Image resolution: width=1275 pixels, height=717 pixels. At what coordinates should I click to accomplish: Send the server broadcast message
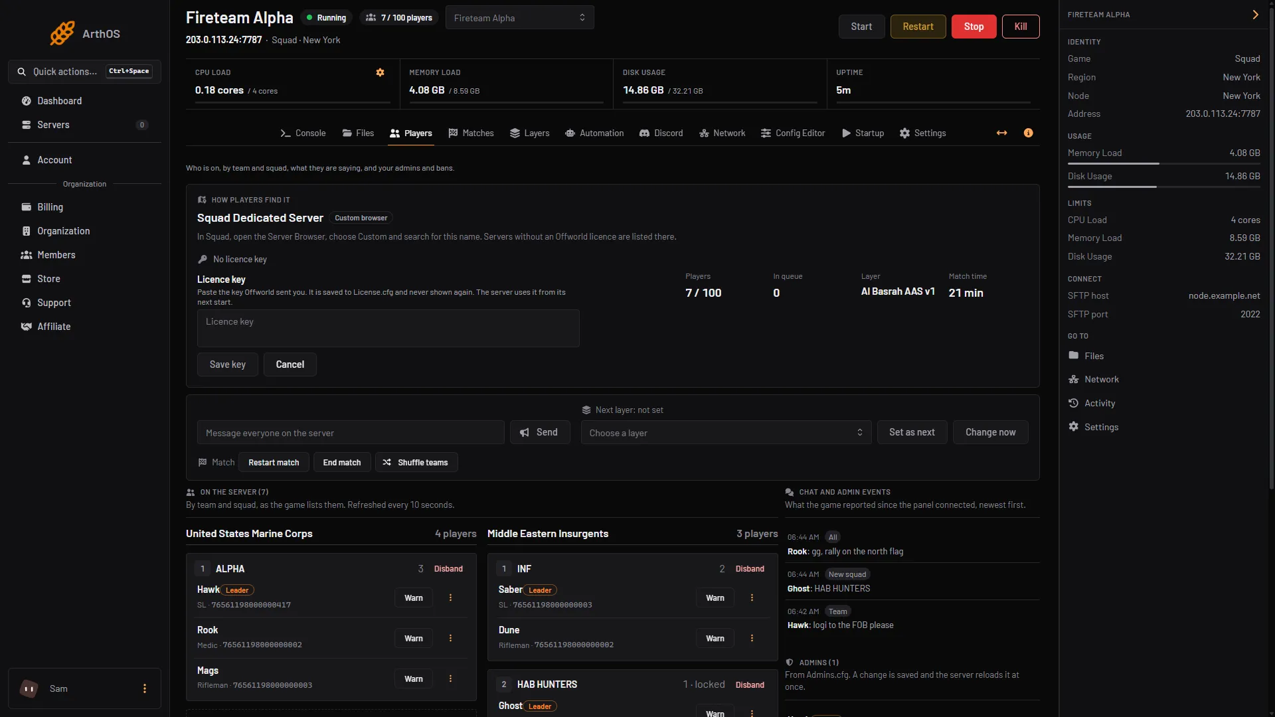tap(540, 432)
